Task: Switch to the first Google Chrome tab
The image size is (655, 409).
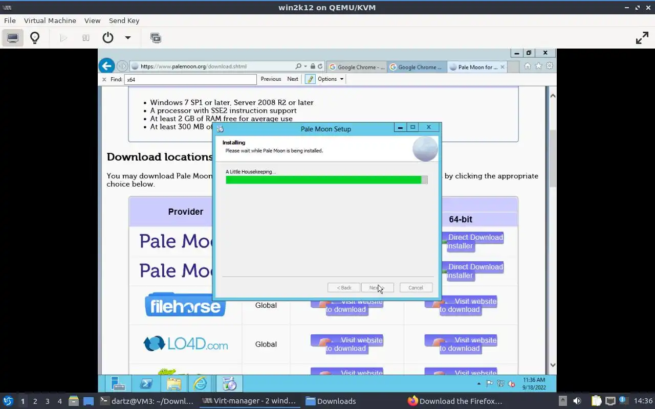Action: click(x=356, y=67)
